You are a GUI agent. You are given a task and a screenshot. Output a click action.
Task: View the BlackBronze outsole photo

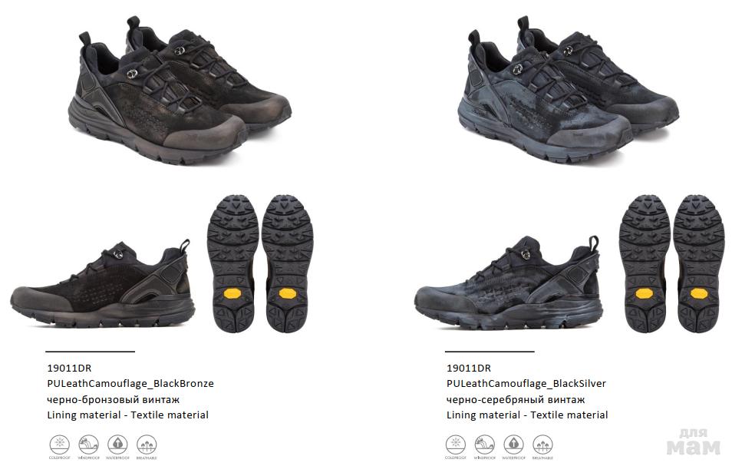(x=260, y=264)
